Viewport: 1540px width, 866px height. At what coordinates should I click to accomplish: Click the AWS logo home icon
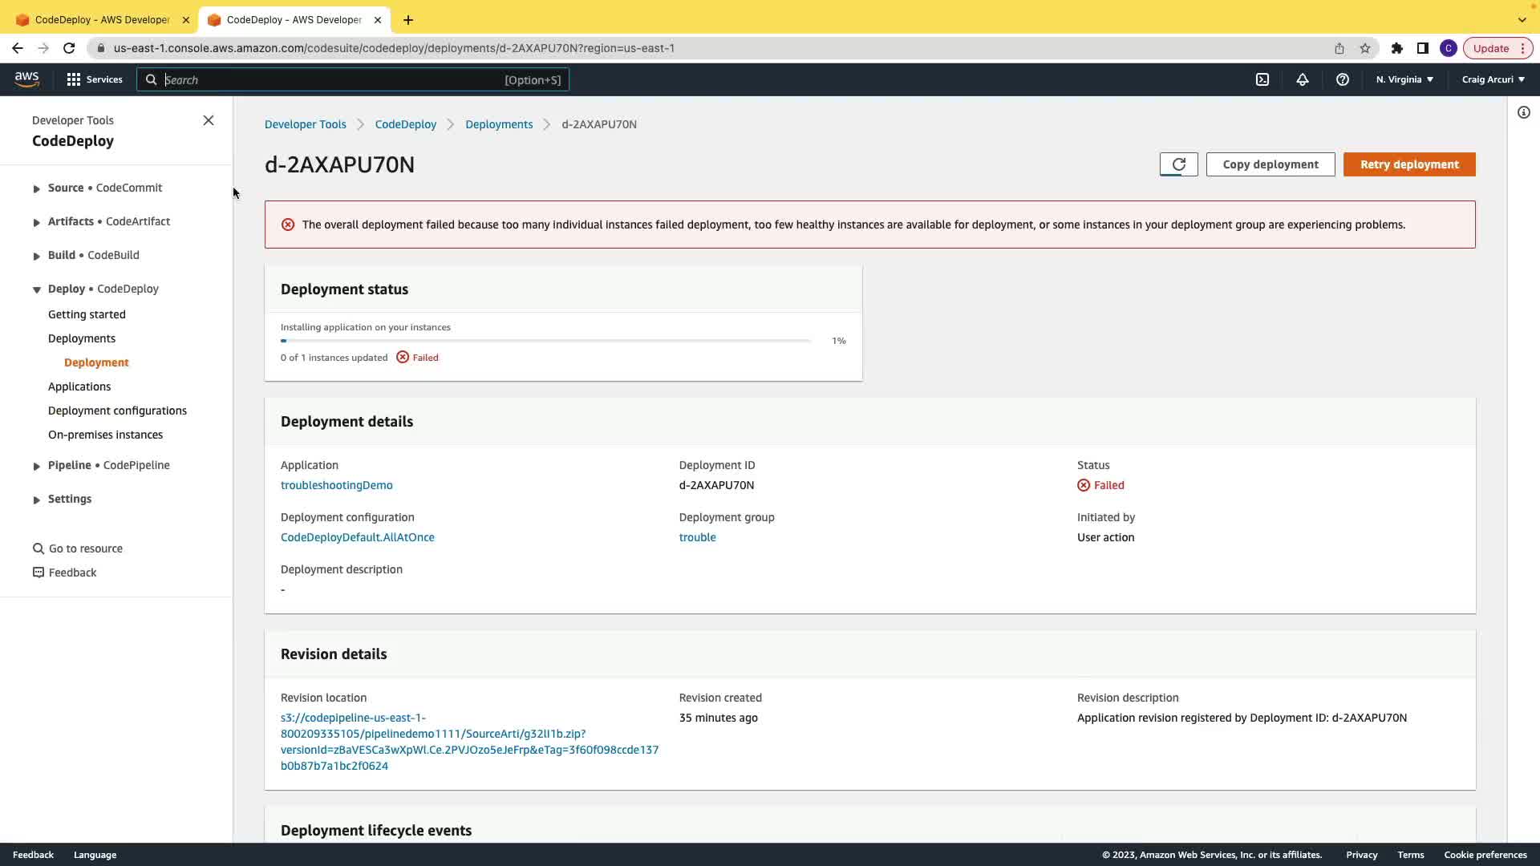coord(26,79)
